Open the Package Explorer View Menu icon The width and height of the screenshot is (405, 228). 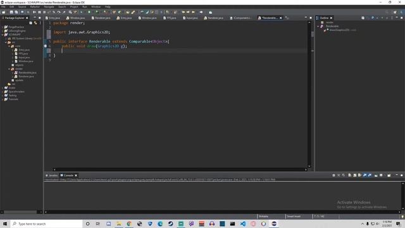(x=40, y=23)
